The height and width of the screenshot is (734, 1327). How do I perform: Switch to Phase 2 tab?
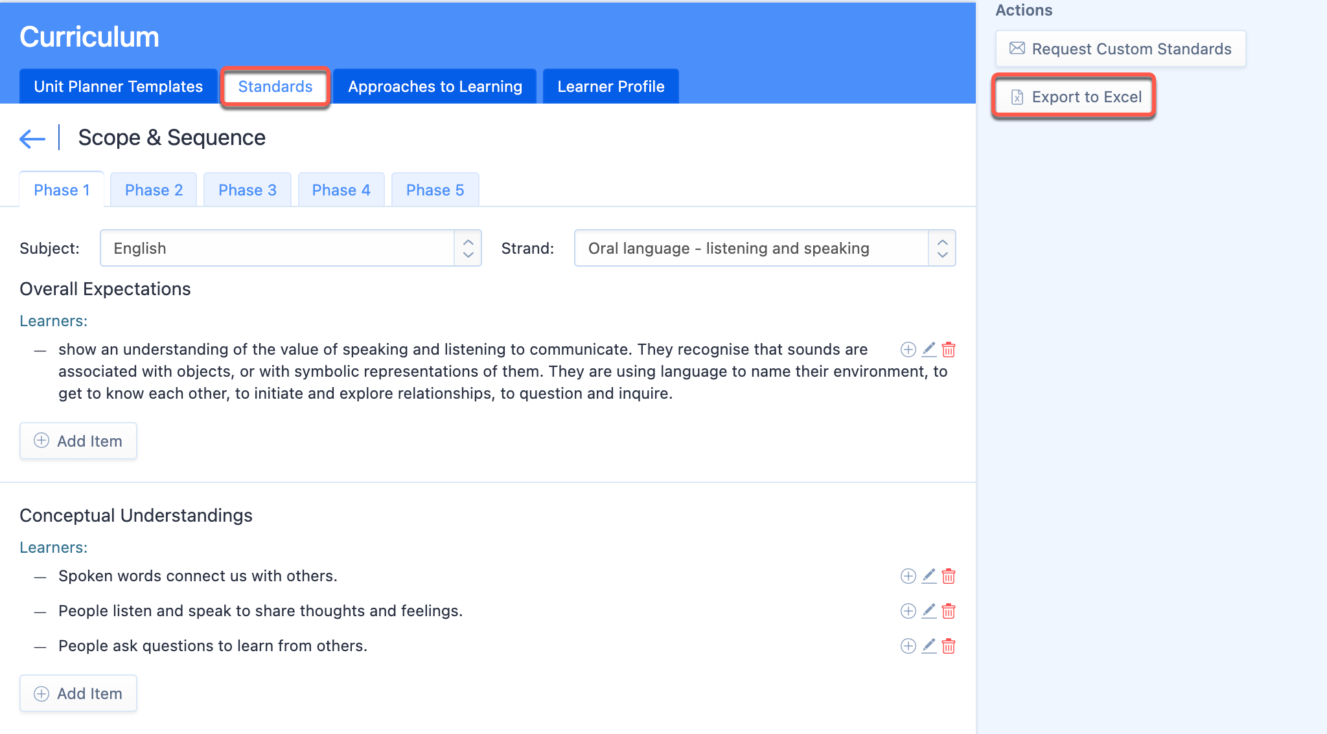click(154, 190)
